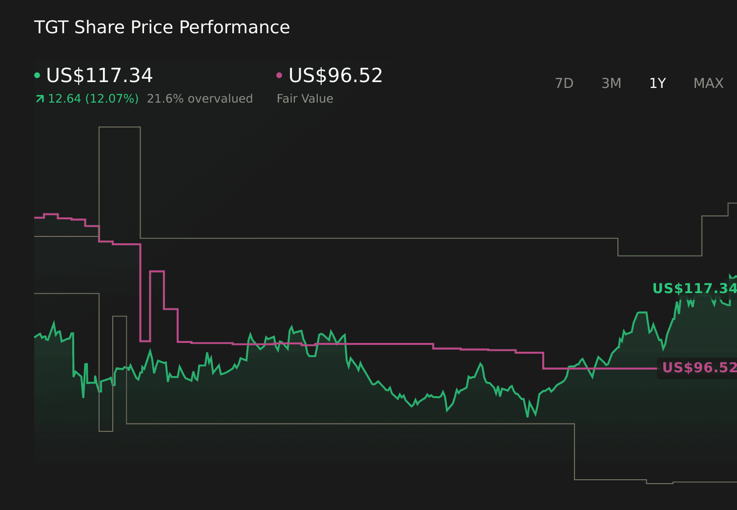This screenshot has width=737, height=510.
Task: Click the 12.64 (12.07%) price change
Action: click(93, 99)
